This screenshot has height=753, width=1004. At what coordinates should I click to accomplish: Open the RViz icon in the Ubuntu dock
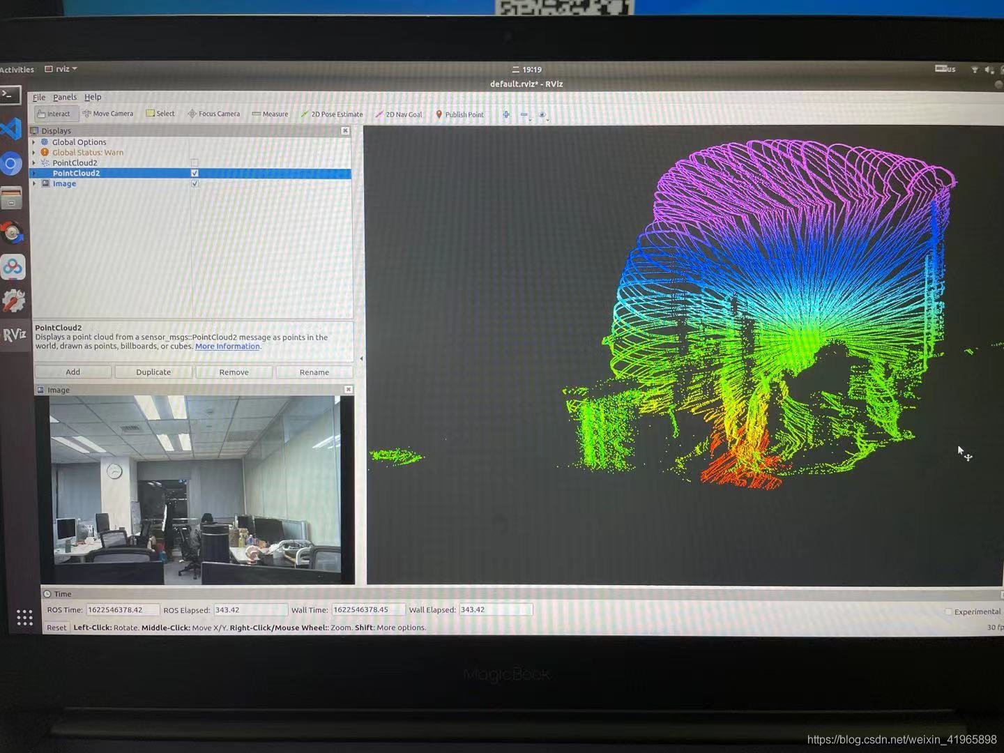(x=14, y=334)
